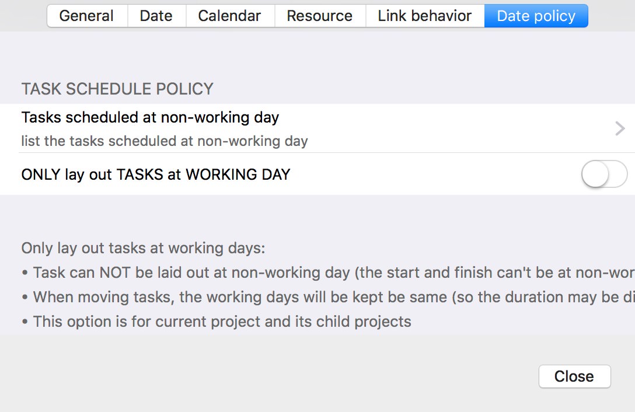Open the Date tab

(x=156, y=16)
